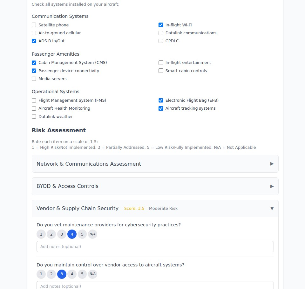Image resolution: width=305 pixels, height=289 pixels.
Task: Uncheck Electronic Flight Bag (EFB)
Action: (161, 100)
